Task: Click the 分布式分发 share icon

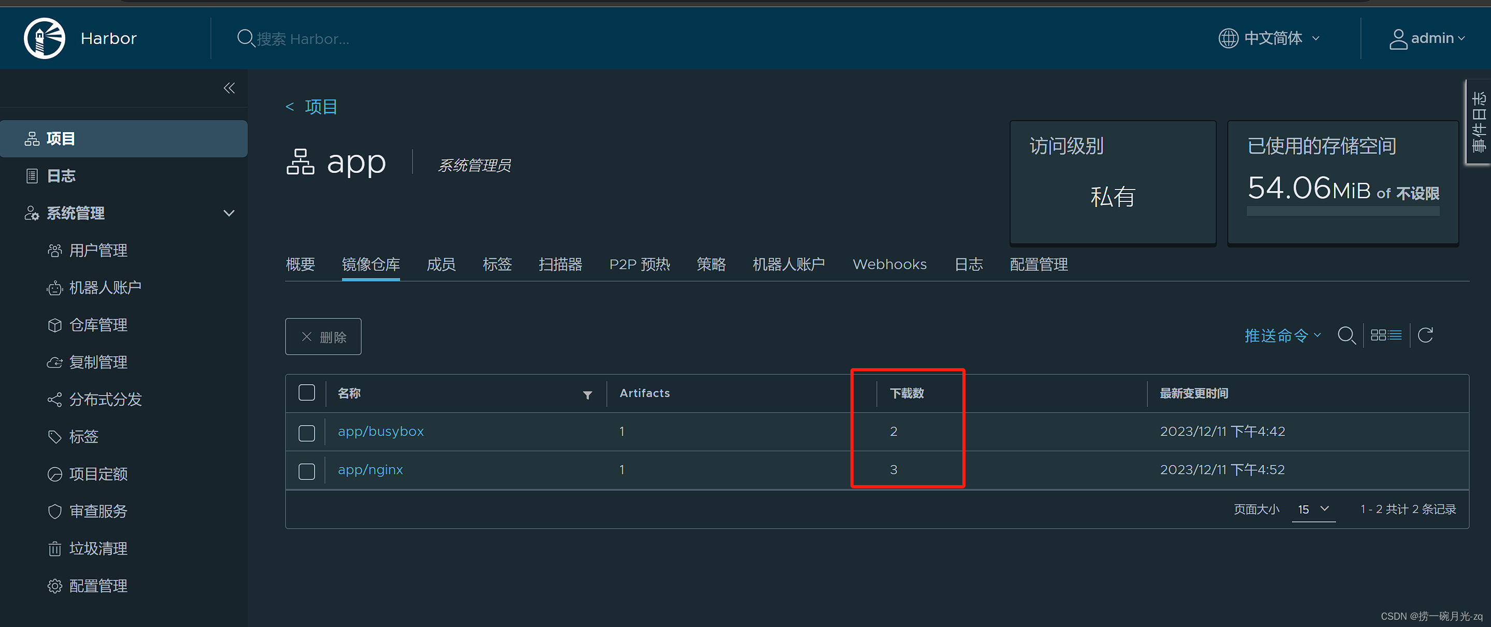Action: [54, 400]
